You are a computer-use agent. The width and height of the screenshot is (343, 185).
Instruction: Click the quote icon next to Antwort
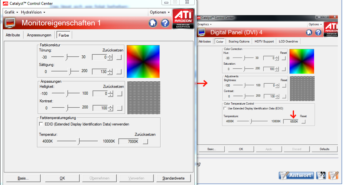321,175
